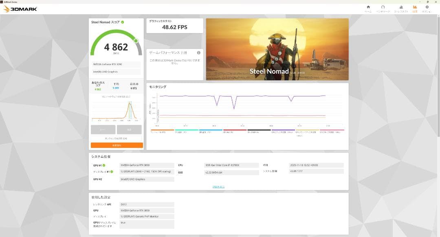This screenshot has height=237, width=440.
Task: Click the Steel Nomad benchmark screenshot
Action: tap(277, 49)
